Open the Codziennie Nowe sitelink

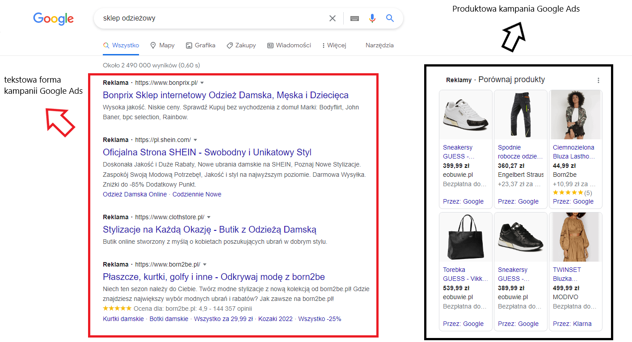point(197,194)
